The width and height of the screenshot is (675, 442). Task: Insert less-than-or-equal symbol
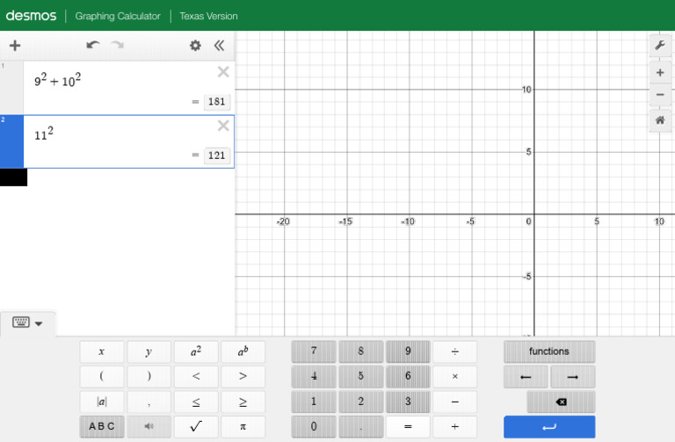coord(196,402)
